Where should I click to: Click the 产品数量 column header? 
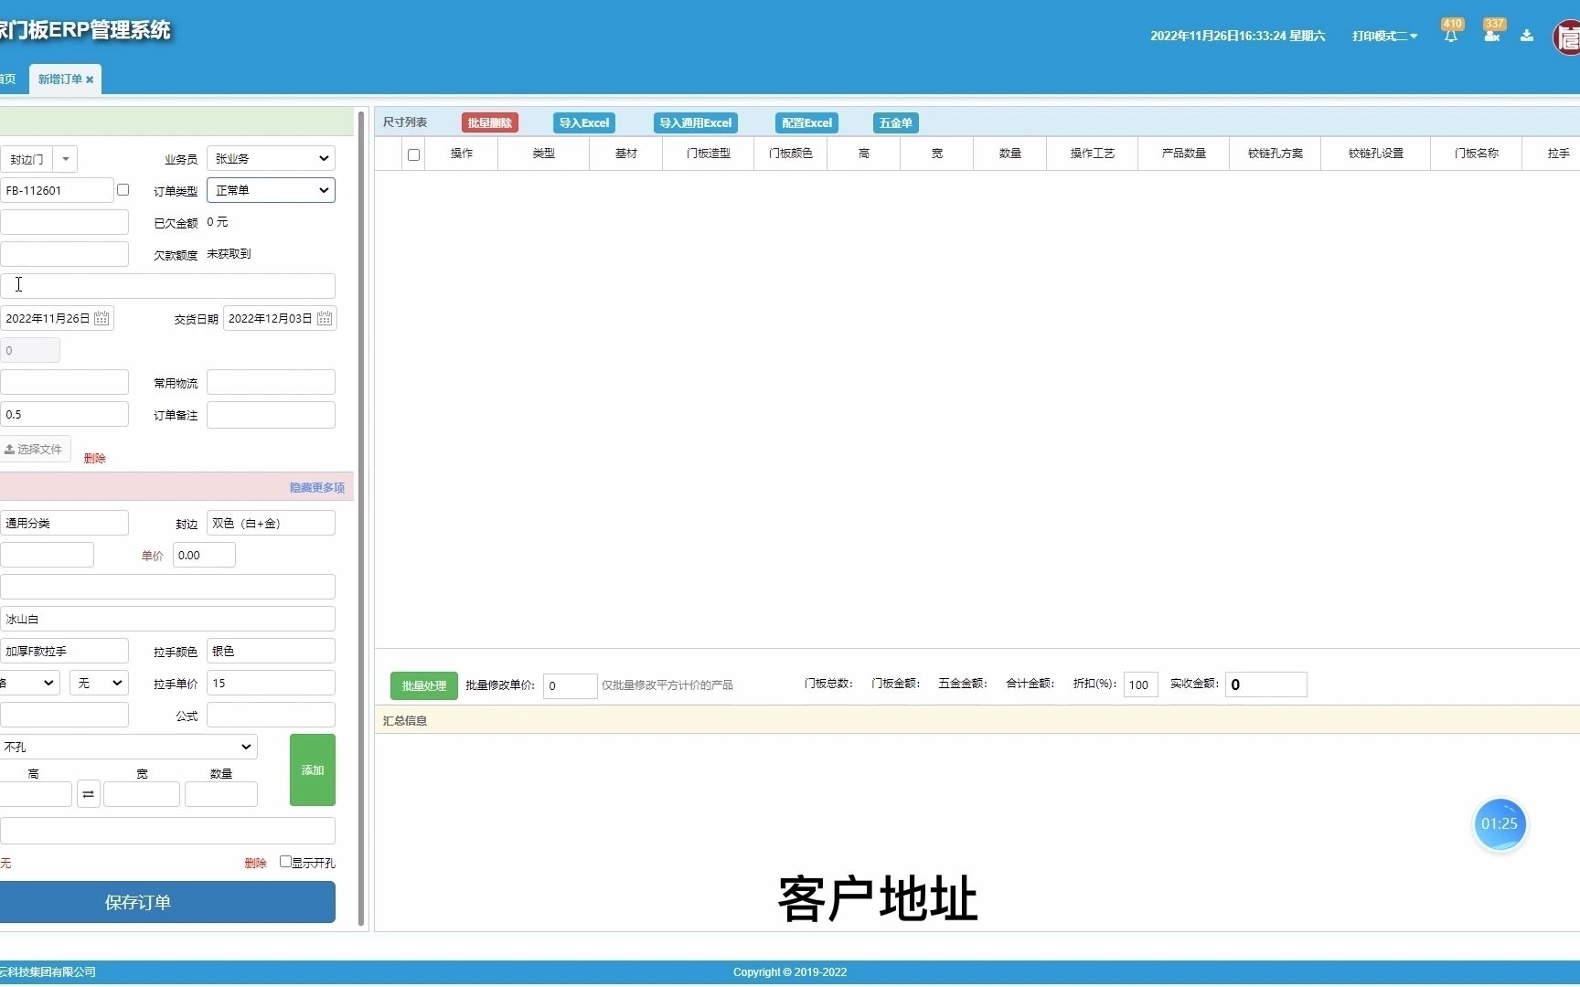point(1184,154)
